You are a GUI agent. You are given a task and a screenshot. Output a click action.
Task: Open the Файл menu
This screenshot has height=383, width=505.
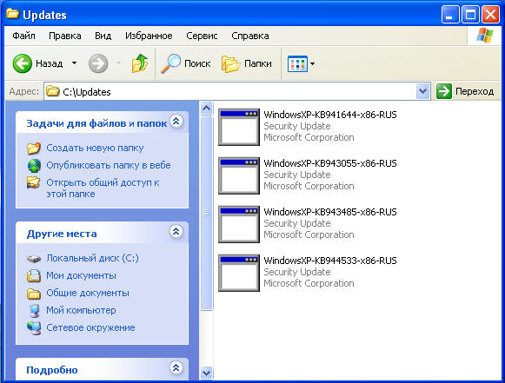pos(23,36)
